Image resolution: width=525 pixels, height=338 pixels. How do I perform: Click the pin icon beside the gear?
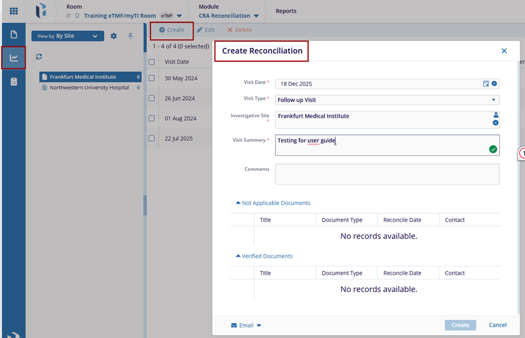point(131,36)
